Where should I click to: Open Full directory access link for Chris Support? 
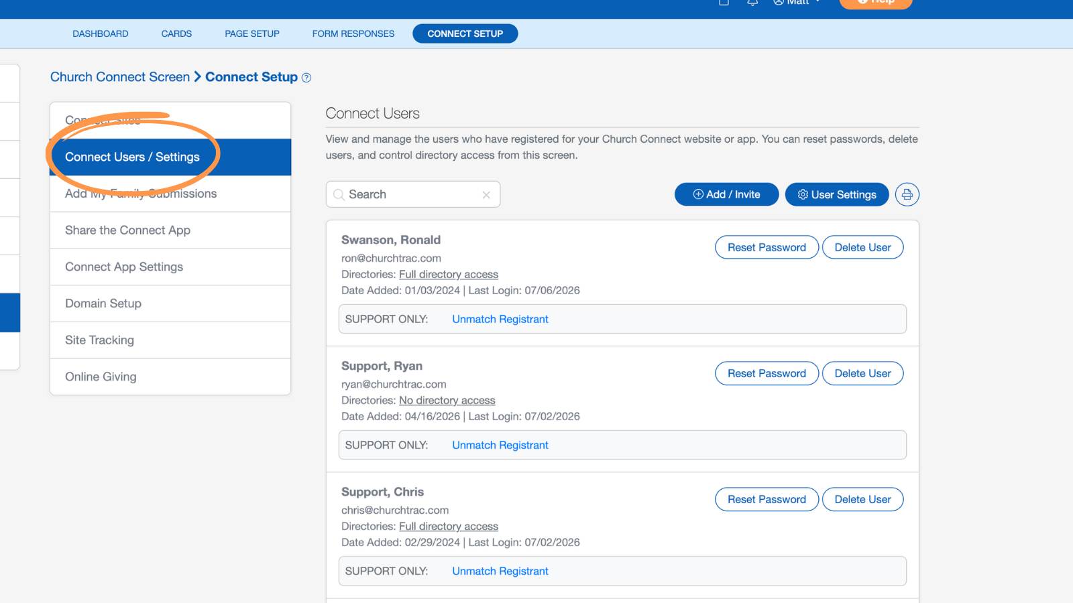pyautogui.click(x=449, y=527)
